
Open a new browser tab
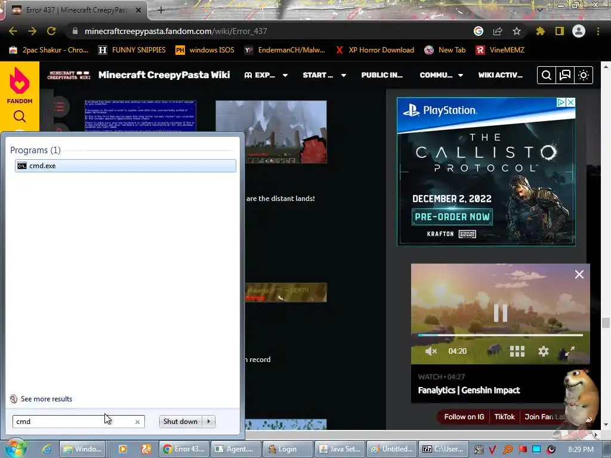(161, 10)
